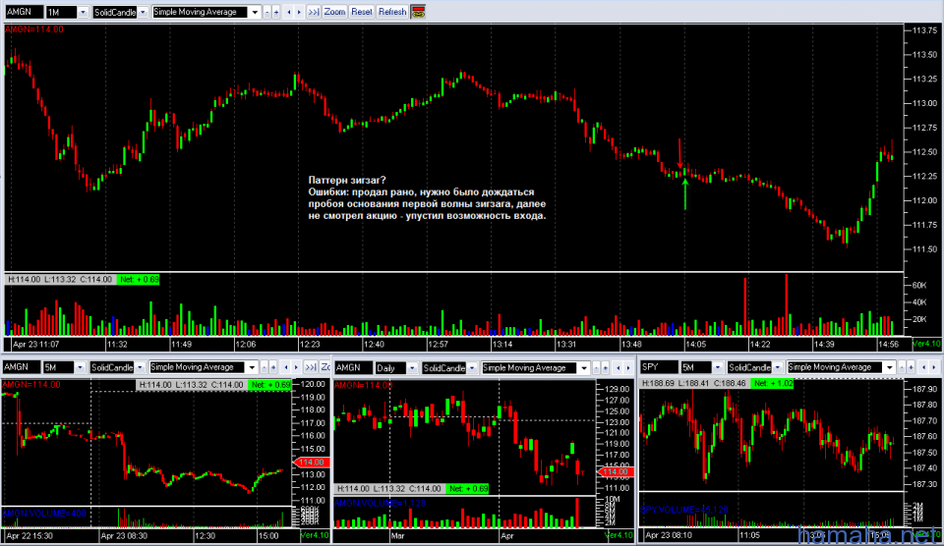Open the Daily timeframe dropdown
This screenshot has width=944, height=546.
click(x=412, y=368)
